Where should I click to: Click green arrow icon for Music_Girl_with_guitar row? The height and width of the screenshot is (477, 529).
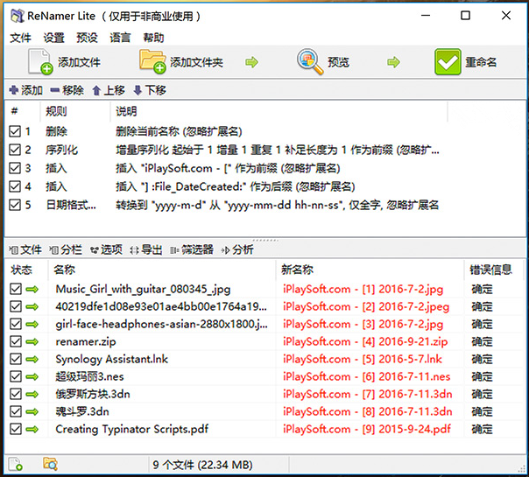click(32, 289)
